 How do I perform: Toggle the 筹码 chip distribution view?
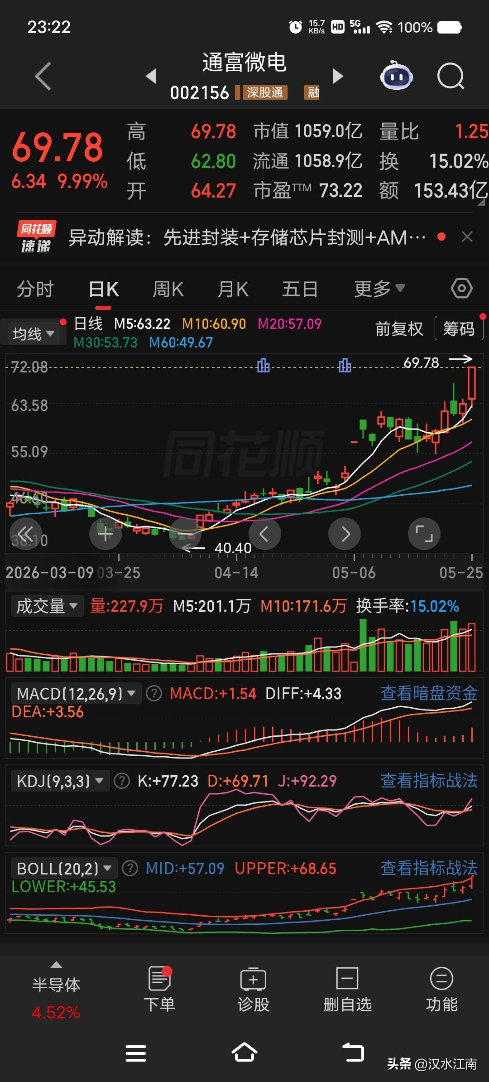[459, 328]
